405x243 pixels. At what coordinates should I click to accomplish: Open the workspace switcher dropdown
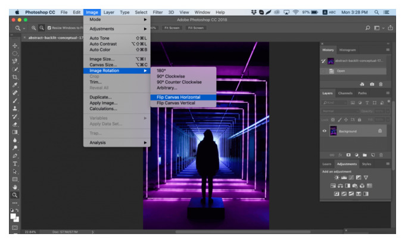click(x=378, y=28)
